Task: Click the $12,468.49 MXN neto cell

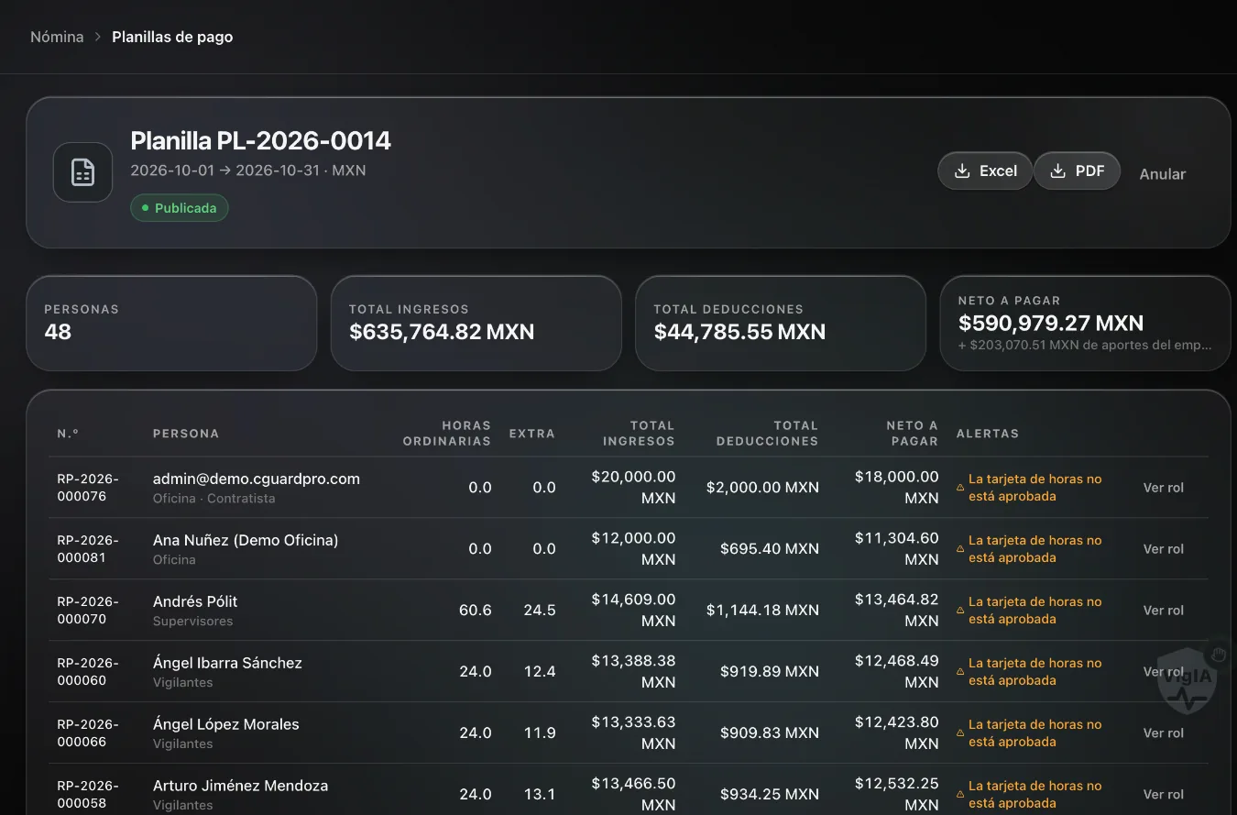Action: click(896, 672)
